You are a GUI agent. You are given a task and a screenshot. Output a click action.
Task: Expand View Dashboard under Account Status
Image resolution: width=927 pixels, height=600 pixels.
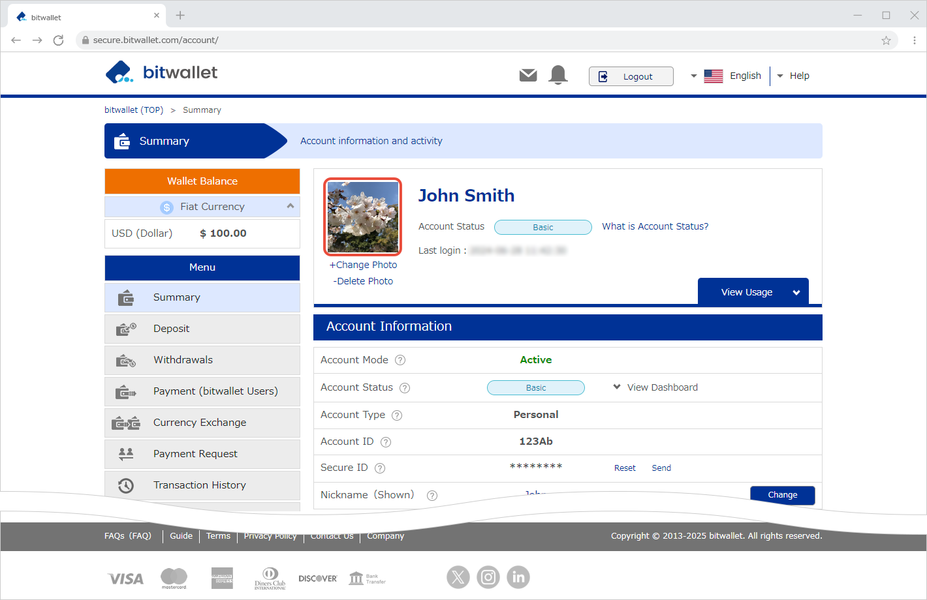655,387
